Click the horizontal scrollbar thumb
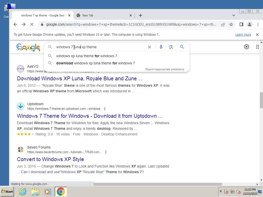The height and width of the screenshot is (197, 263). tap(158, 184)
